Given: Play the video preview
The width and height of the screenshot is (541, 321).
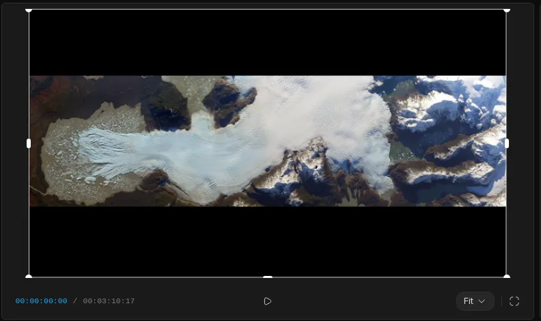Looking at the screenshot, I should click(x=267, y=301).
